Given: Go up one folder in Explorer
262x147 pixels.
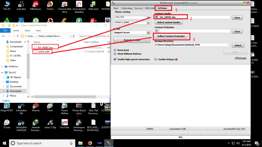Looking at the screenshot, I should pyautogui.click(x=18, y=36).
